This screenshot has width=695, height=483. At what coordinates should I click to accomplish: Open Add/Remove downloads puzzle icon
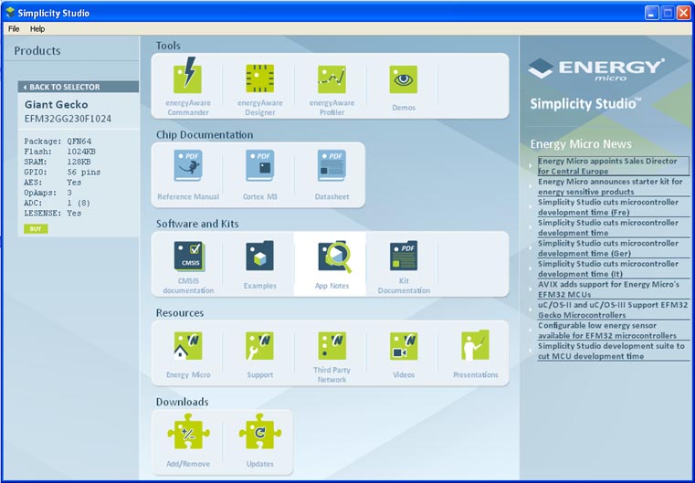pyautogui.click(x=188, y=432)
